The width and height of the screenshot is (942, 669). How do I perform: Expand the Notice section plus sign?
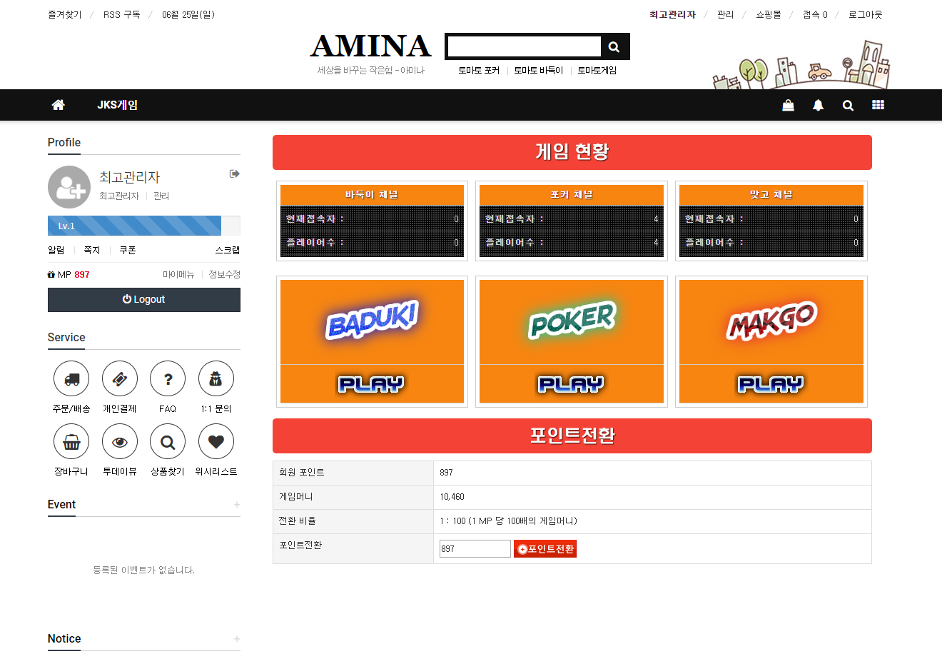236,639
